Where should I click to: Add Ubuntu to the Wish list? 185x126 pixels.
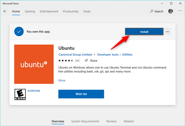[x=81, y=94]
